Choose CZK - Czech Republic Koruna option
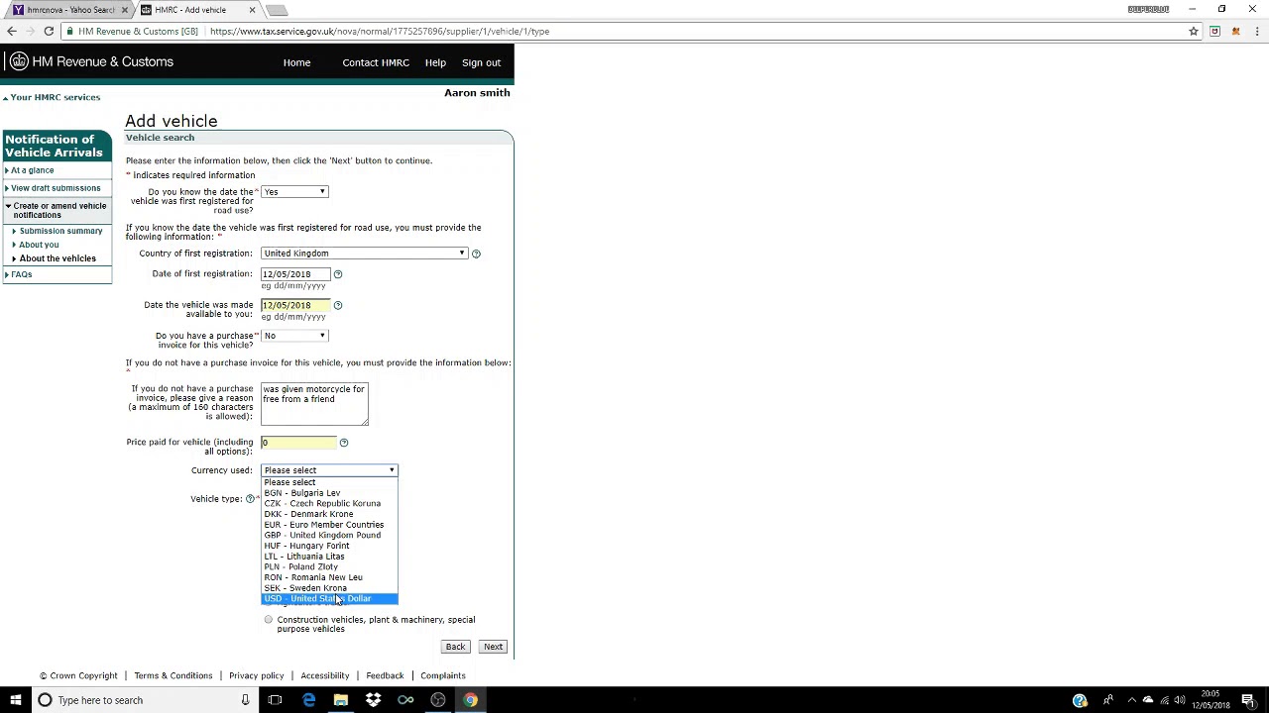 click(329, 504)
